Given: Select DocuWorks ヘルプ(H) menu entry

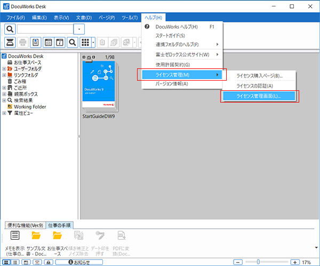Looking at the screenshot, I should 182,27.
